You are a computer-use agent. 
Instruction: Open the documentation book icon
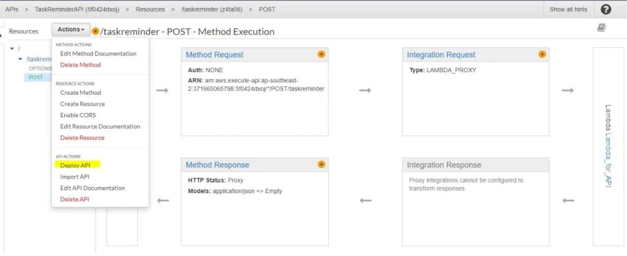[x=601, y=28]
